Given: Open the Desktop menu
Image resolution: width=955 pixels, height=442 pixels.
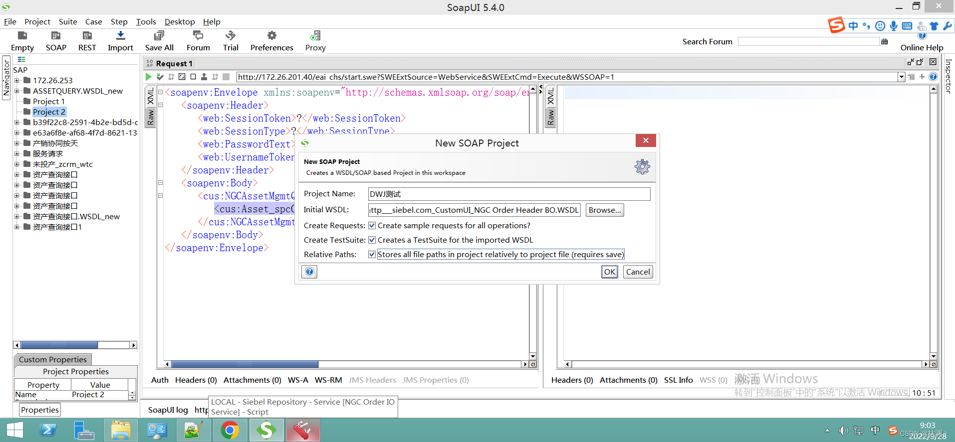Looking at the screenshot, I should click(x=180, y=22).
